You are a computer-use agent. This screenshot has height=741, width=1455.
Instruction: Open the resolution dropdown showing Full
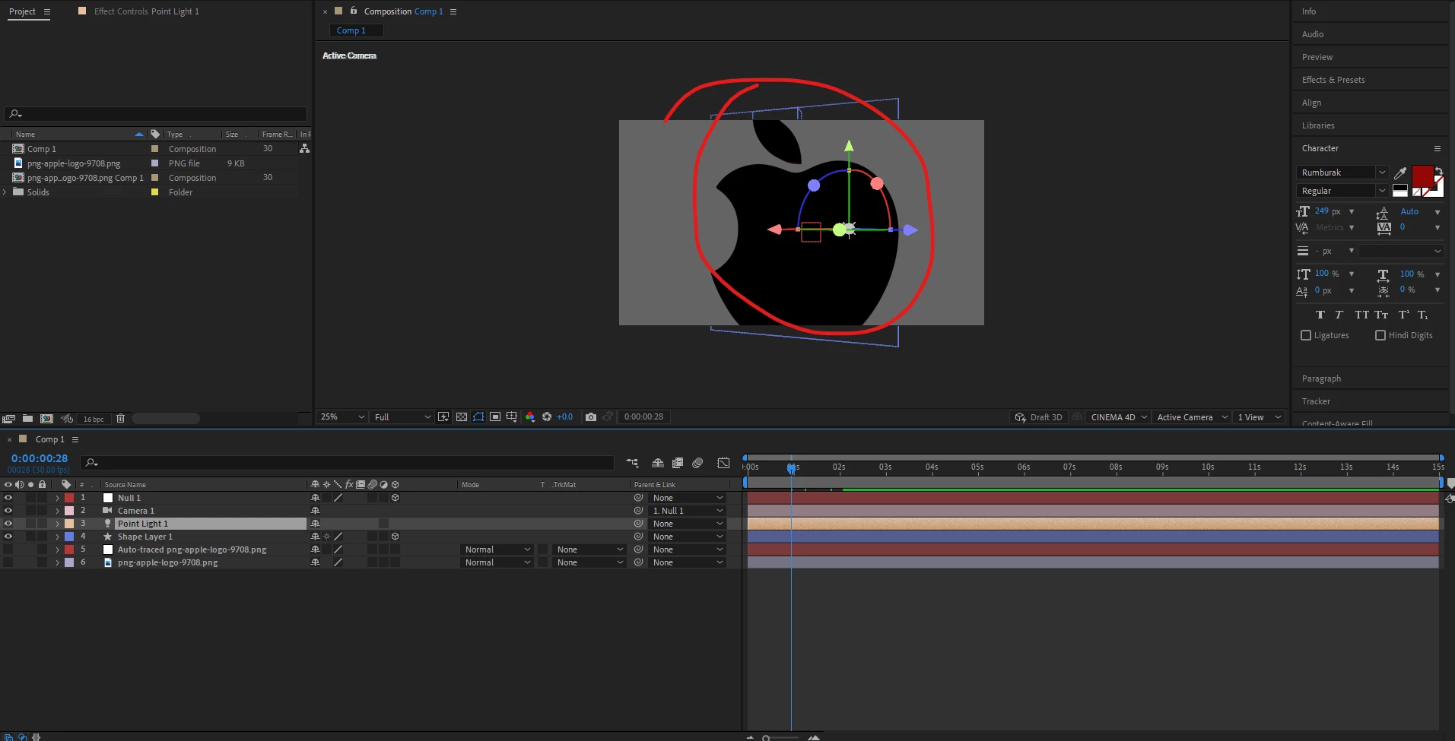point(402,417)
